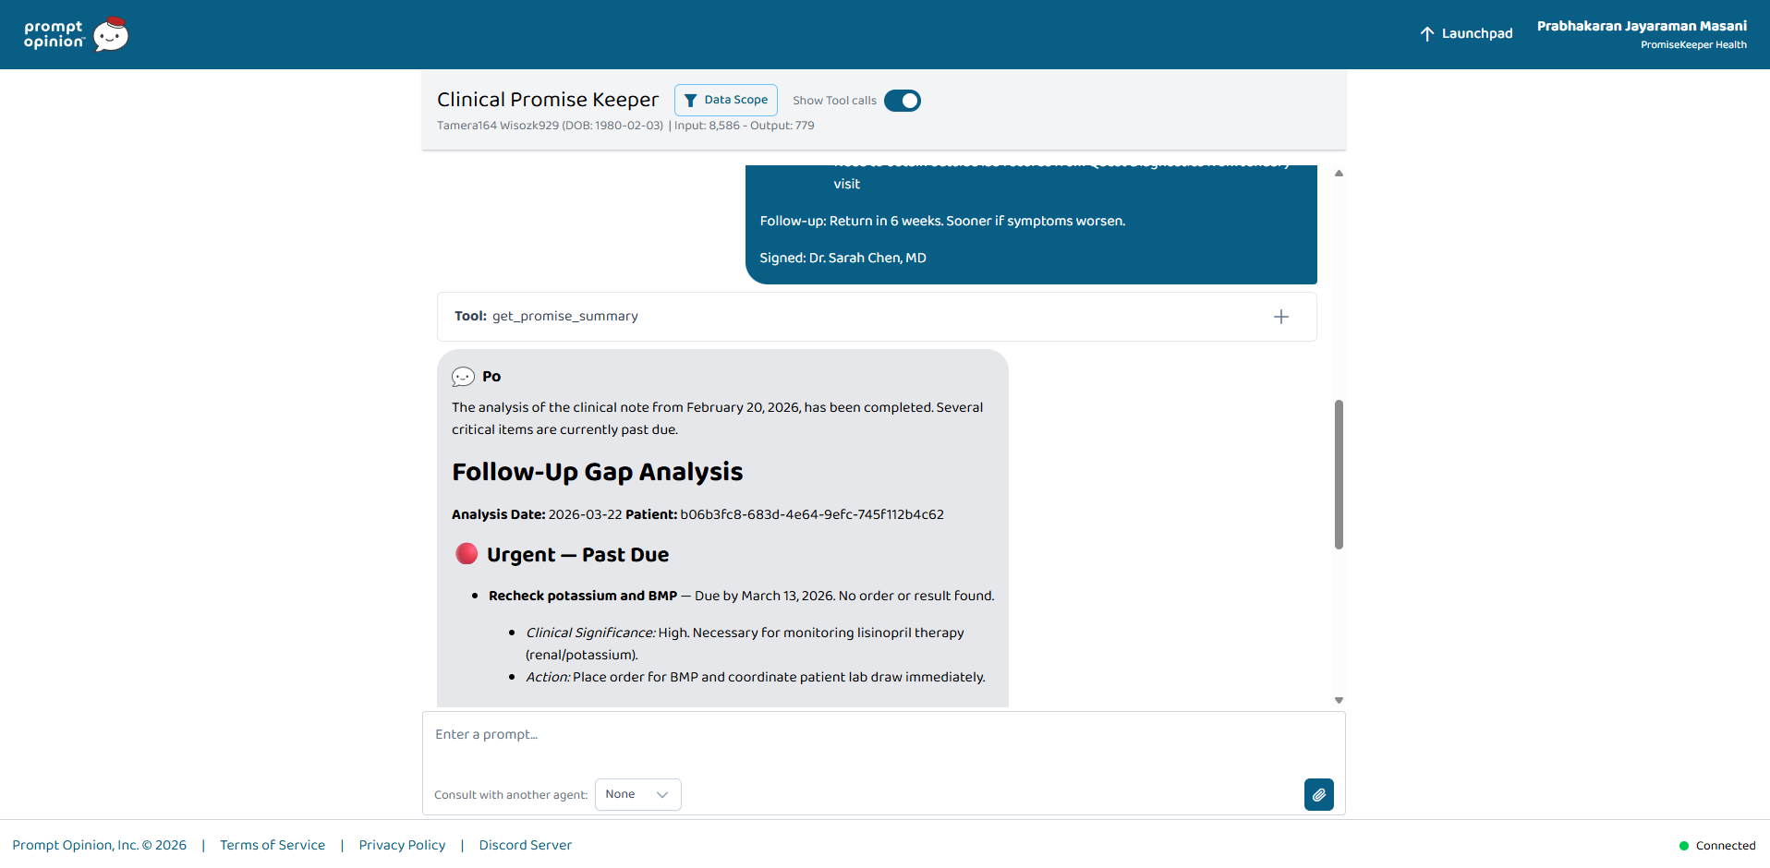The image size is (1770, 868).
Task: Open the Discord Server link
Action: tap(526, 845)
